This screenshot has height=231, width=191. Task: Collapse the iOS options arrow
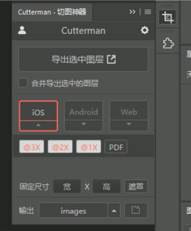coord(38,126)
